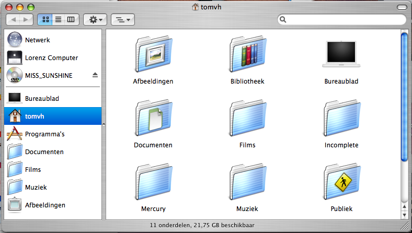The width and height of the screenshot is (412, 233).
Task: Click the MISS_SUNSHINE DVD disc icon
Action: coord(15,75)
